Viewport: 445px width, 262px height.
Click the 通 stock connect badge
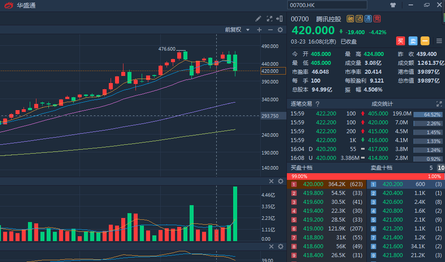(368, 19)
